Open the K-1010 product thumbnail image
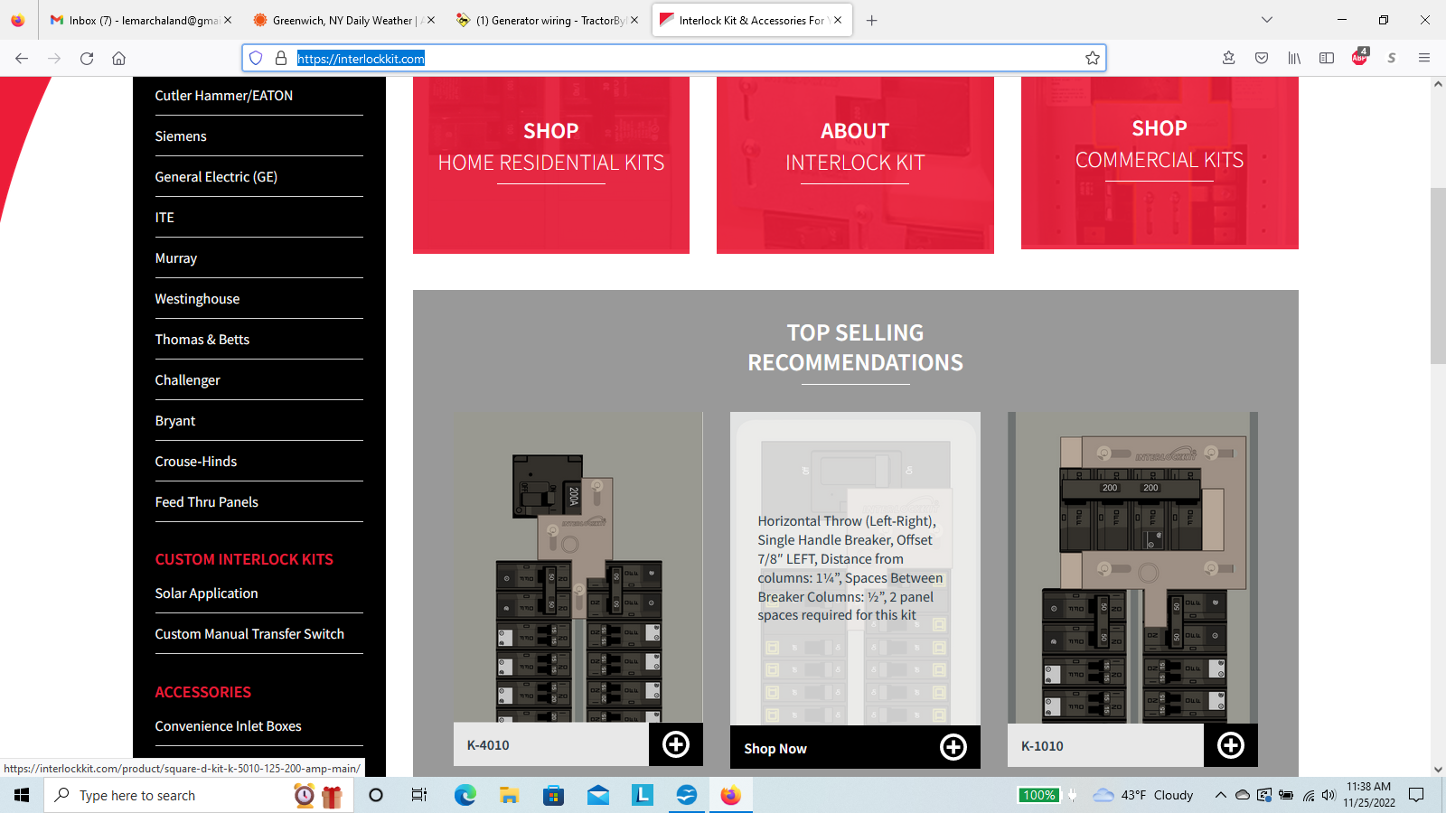 pos(1132,567)
